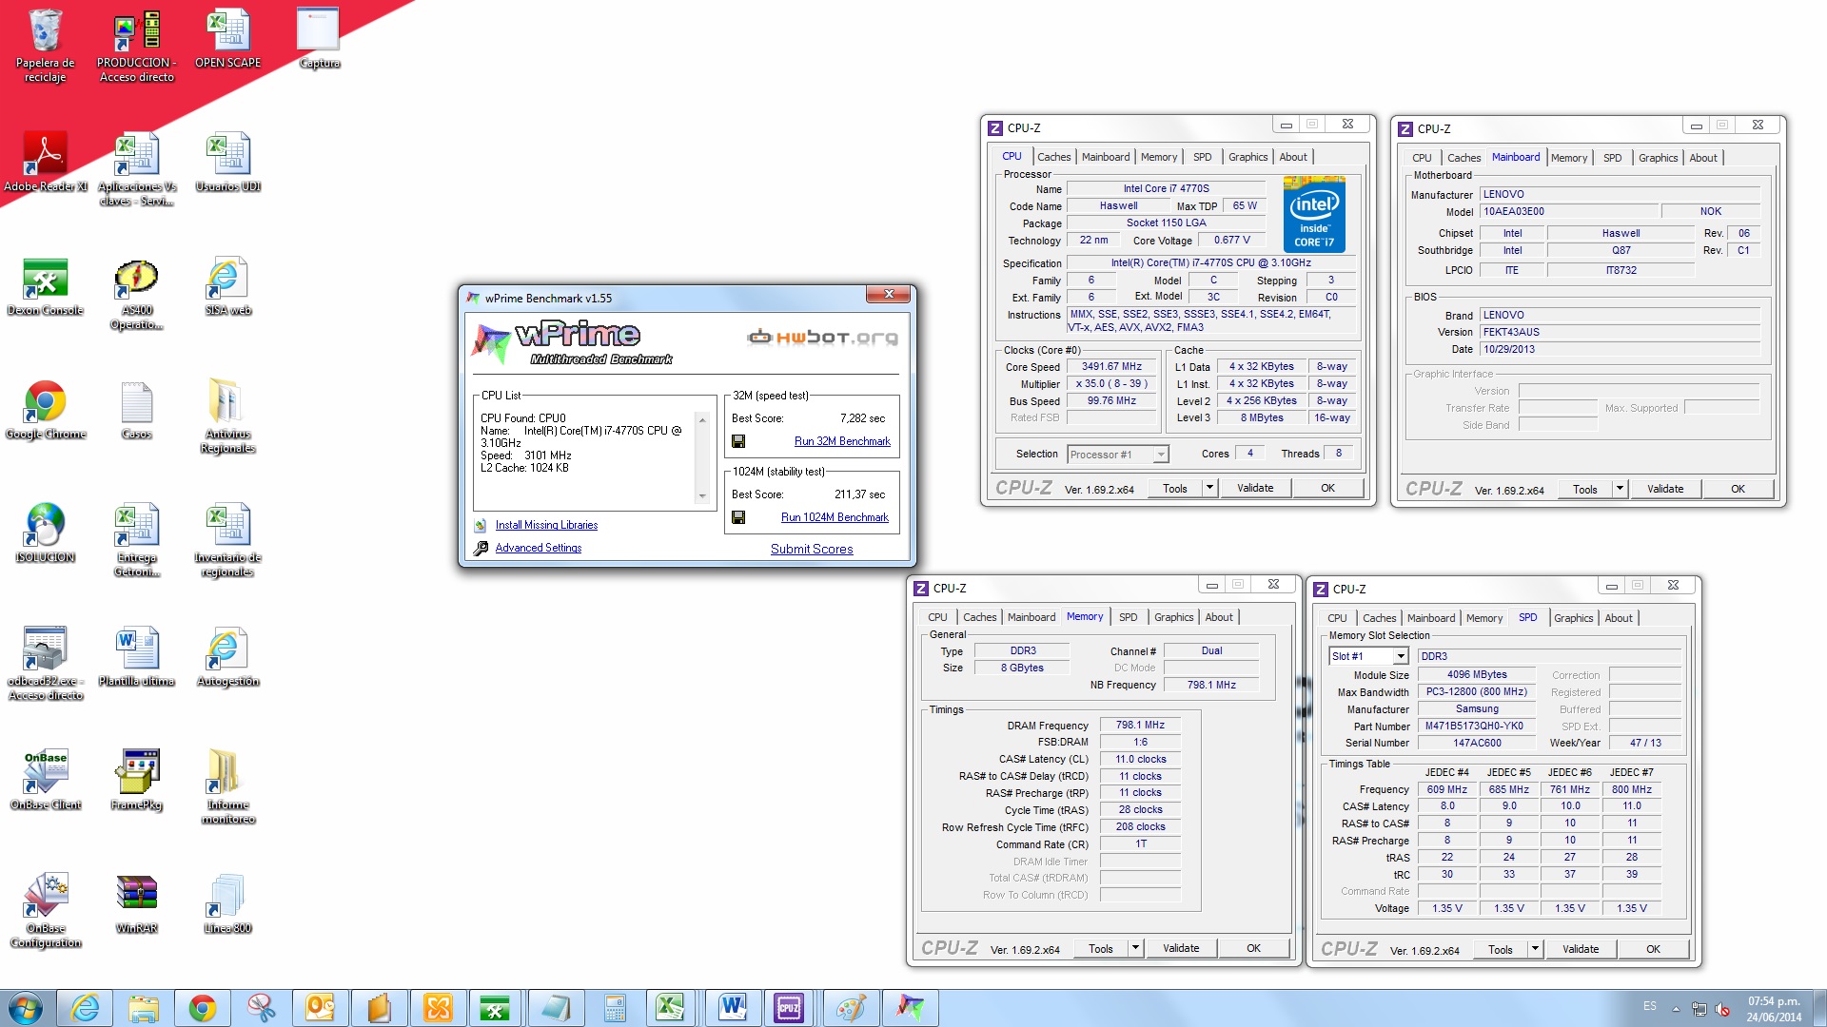Image resolution: width=1827 pixels, height=1027 pixels.
Task: Open Paint from the taskbar
Action: [850, 1008]
